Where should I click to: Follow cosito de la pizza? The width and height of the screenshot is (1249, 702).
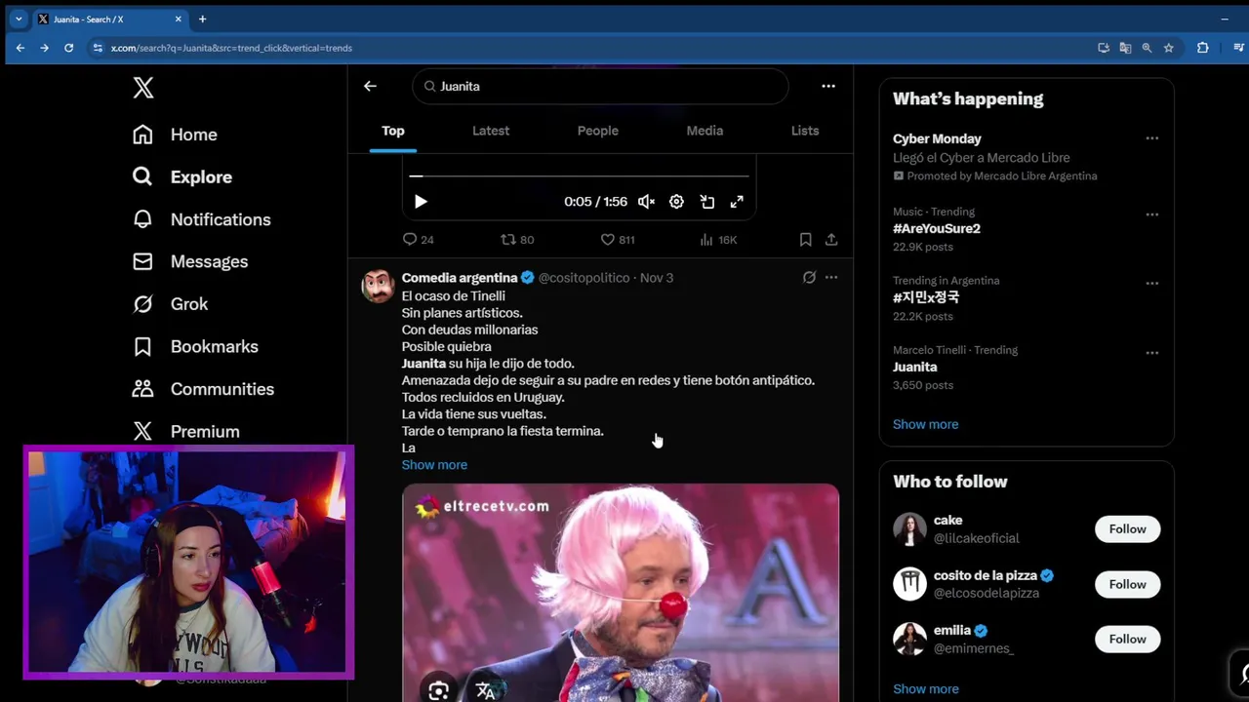pos(1127,584)
